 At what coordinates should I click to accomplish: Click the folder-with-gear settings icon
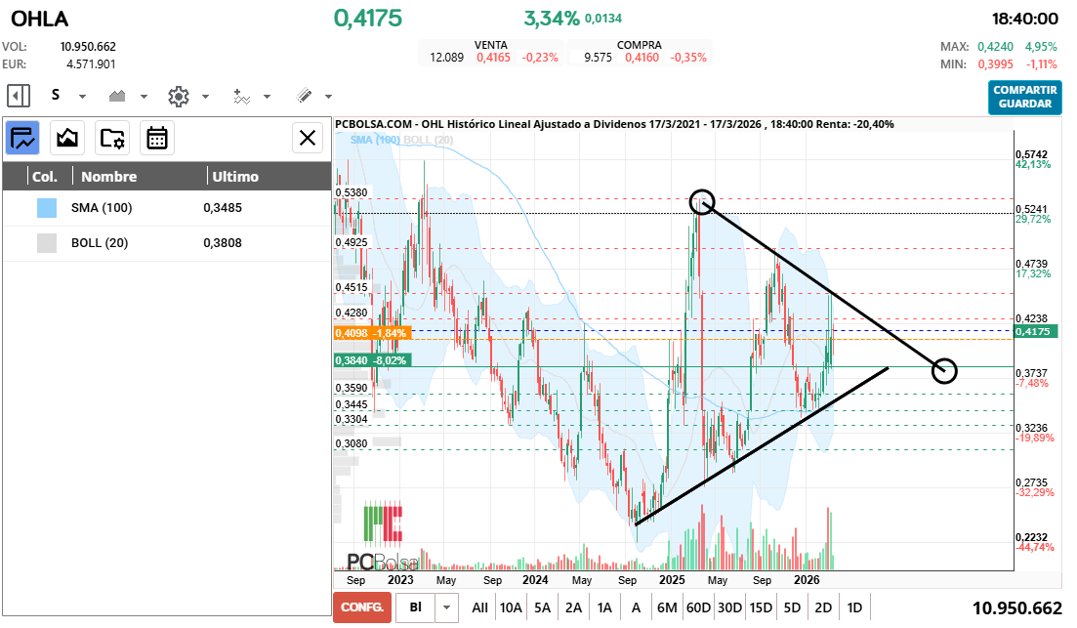(x=113, y=138)
